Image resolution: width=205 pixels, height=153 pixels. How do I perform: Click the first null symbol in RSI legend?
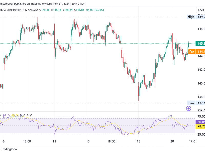click(x=21, y=115)
